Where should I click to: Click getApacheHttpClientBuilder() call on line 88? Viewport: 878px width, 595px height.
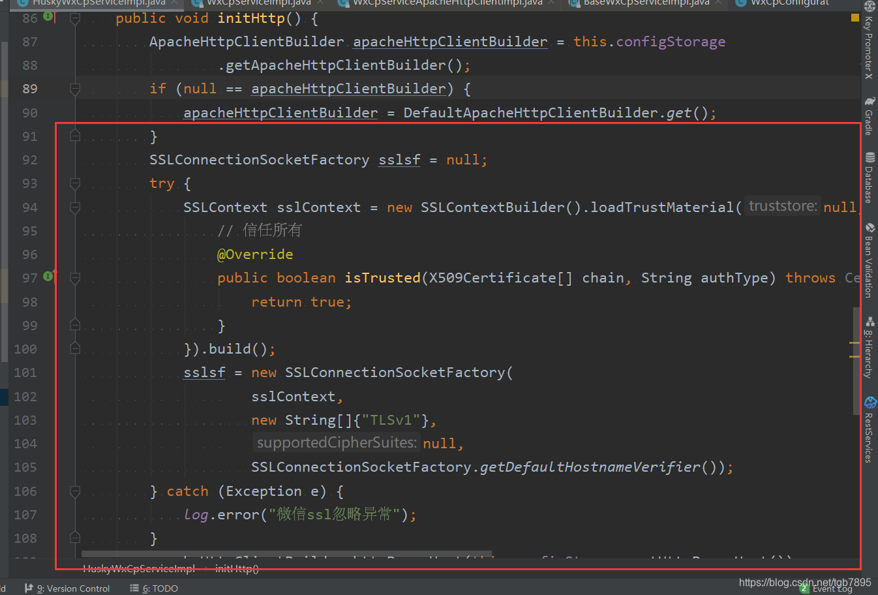(344, 65)
